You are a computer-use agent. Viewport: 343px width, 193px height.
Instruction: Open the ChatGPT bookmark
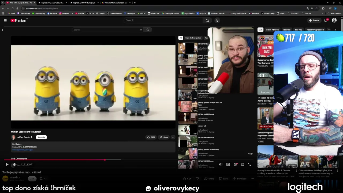coord(100,13)
